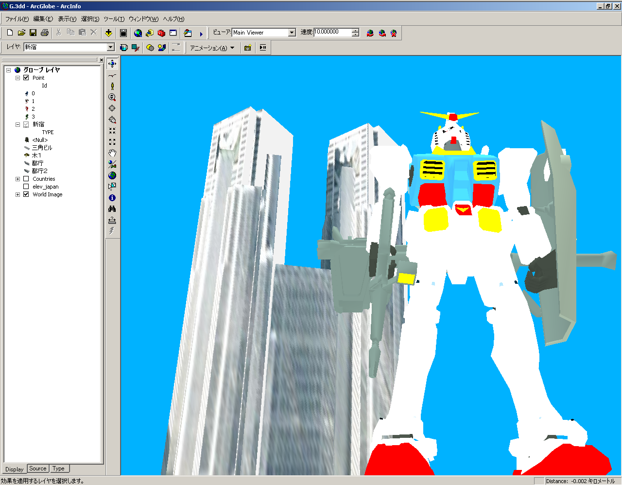Open the 編集(E) menu
The width and height of the screenshot is (622, 485).
pyautogui.click(x=43, y=19)
